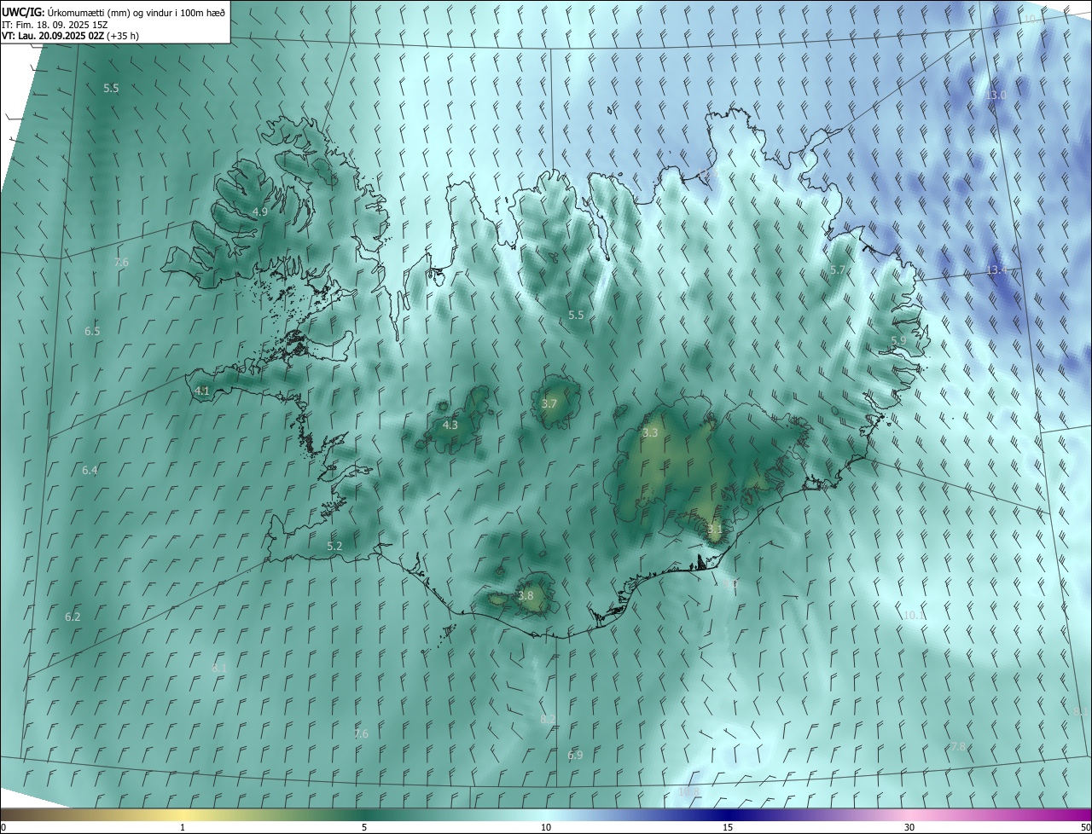This screenshot has width=1092, height=834.
Task: Click the 10 tick on the colour scale
Action: click(546, 827)
